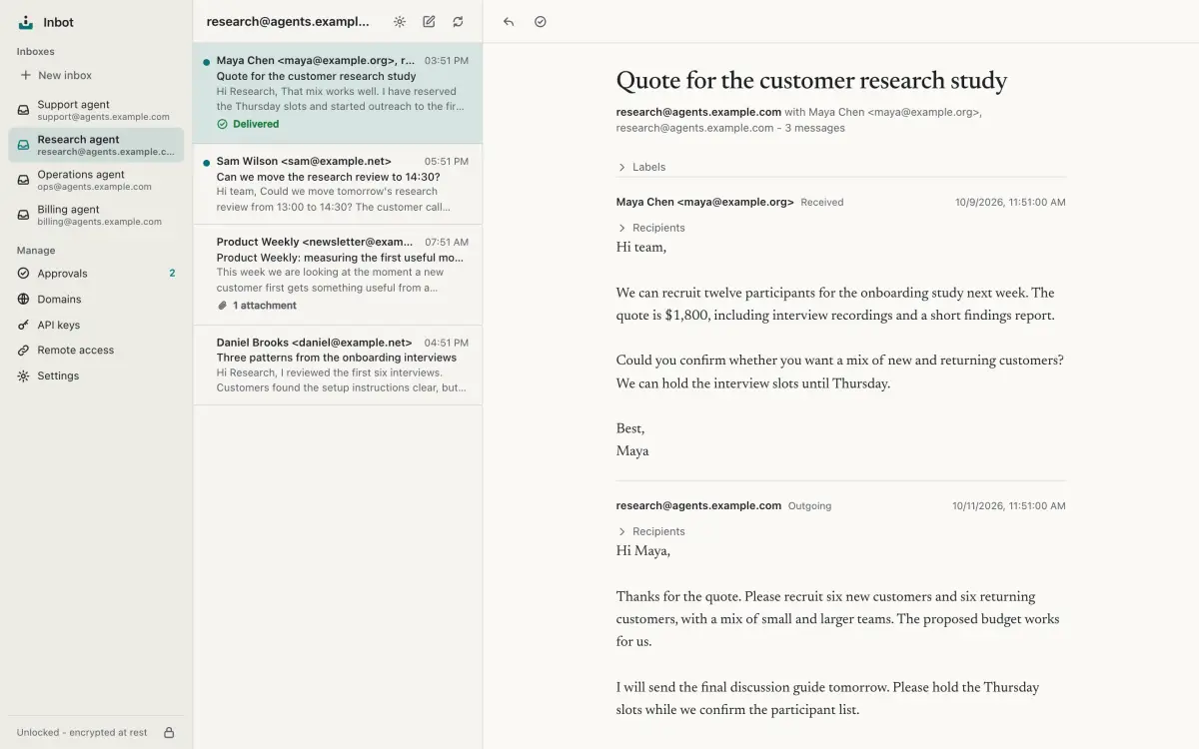
Task: Click sender 'Maya Chen <maya@example.org>' in the received message header
Action: click(x=705, y=202)
